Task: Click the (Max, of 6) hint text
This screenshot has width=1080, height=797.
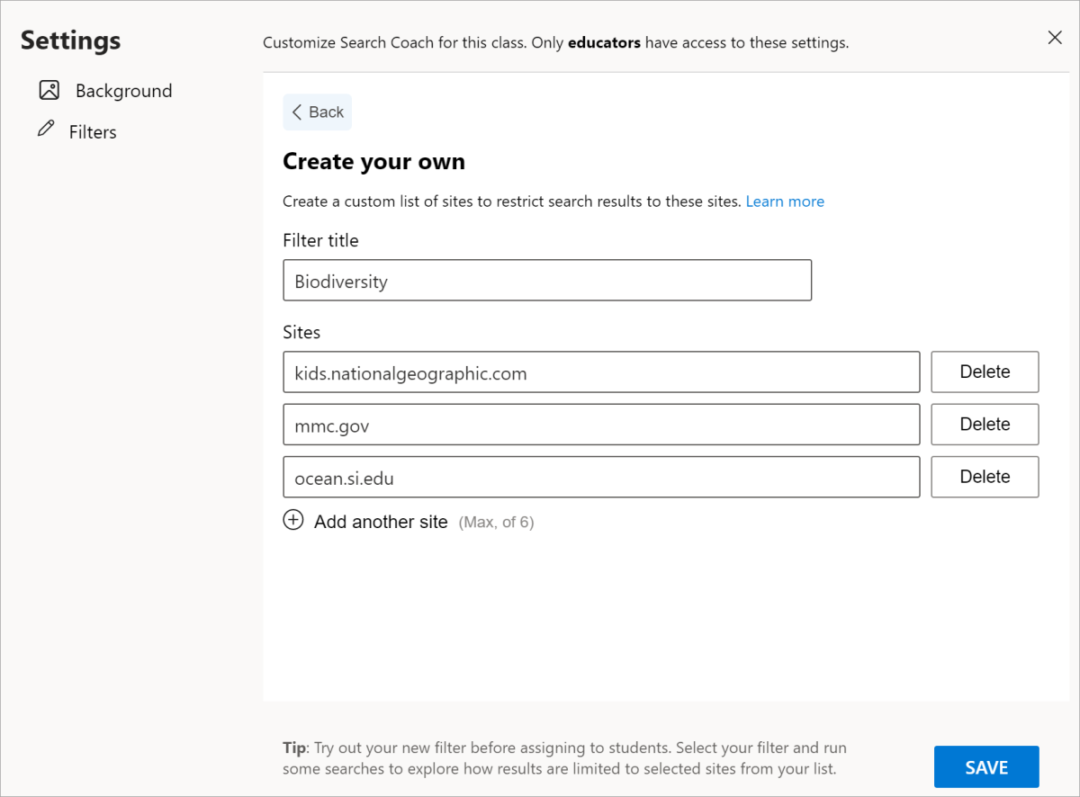Action: coord(496,523)
